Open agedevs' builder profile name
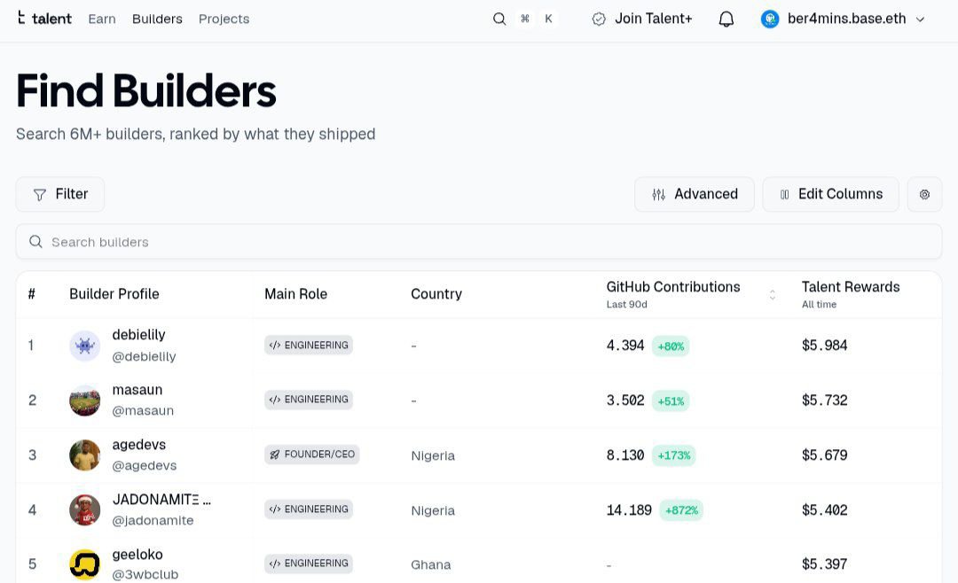 click(138, 445)
